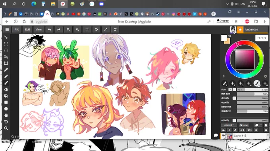The height and width of the screenshot is (151, 270).
Task: Toggle the second checkbox beside size
Action: click(234, 90)
